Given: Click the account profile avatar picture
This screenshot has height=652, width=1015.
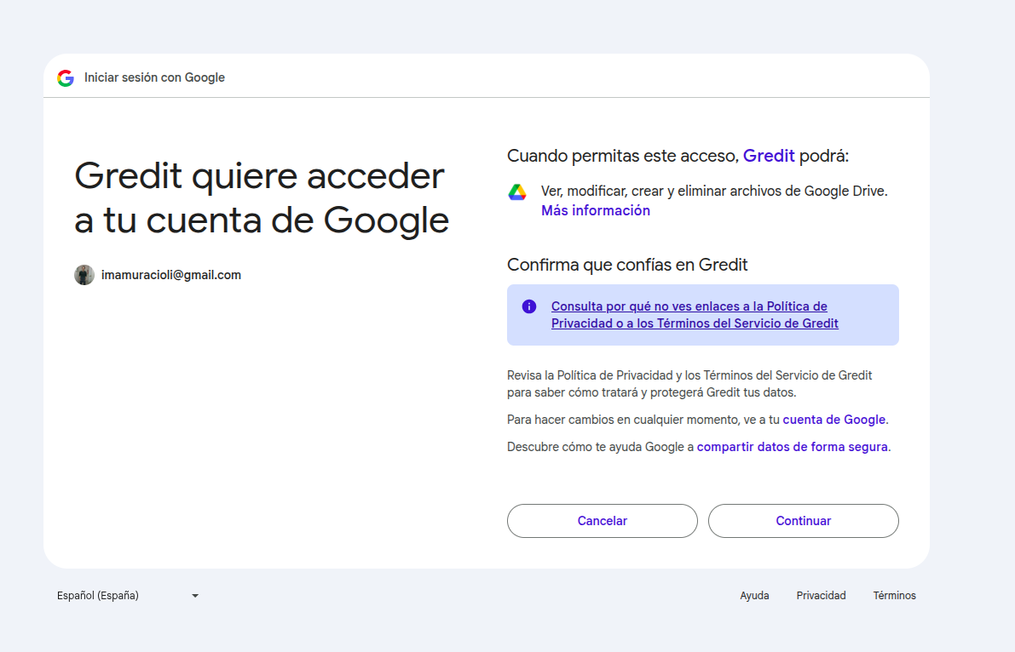Looking at the screenshot, I should pyautogui.click(x=84, y=275).
